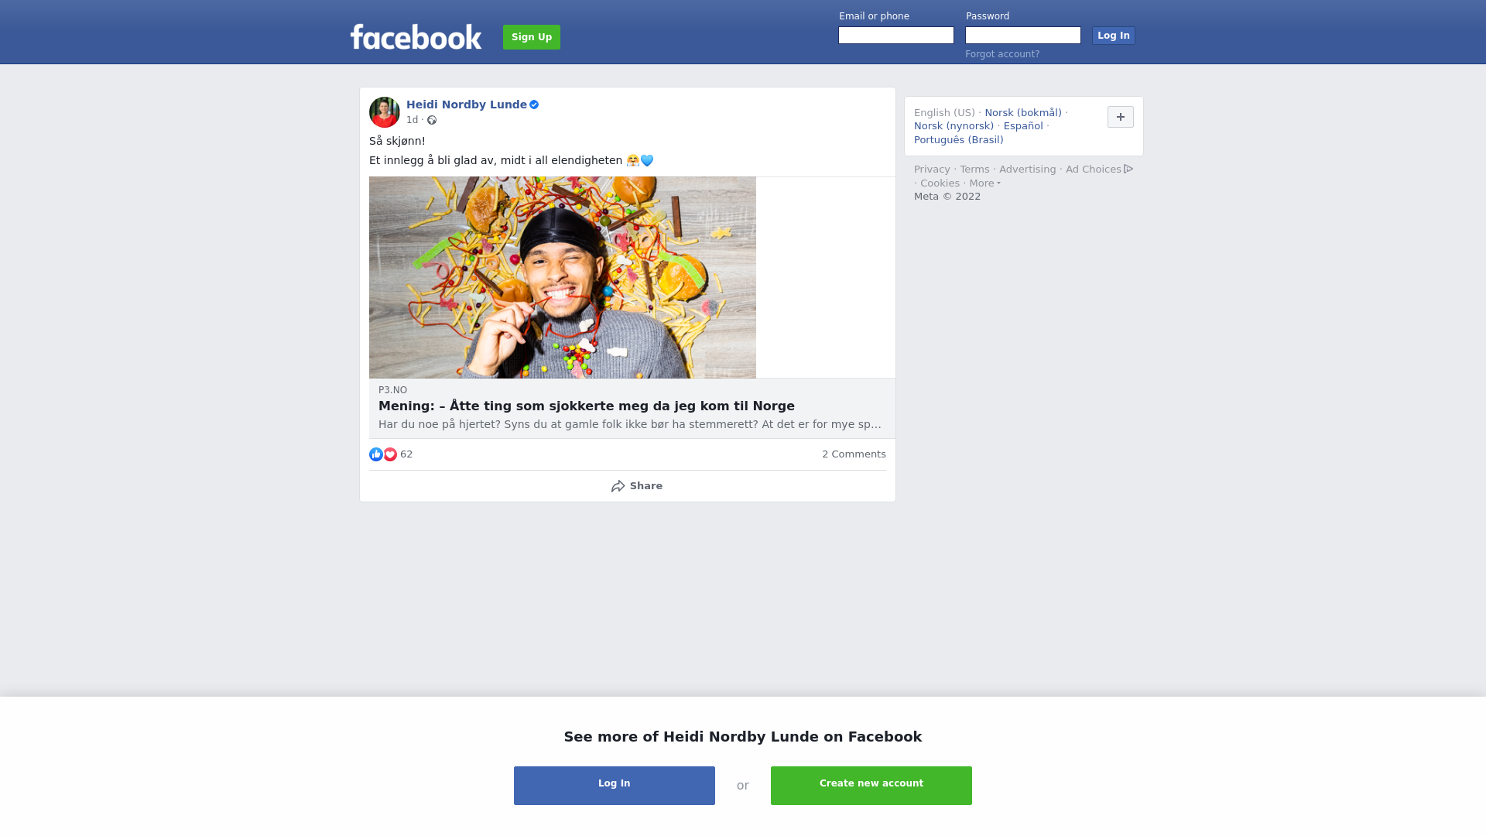Click the Like reaction icon
The width and height of the screenshot is (1486, 836).
[x=376, y=454]
